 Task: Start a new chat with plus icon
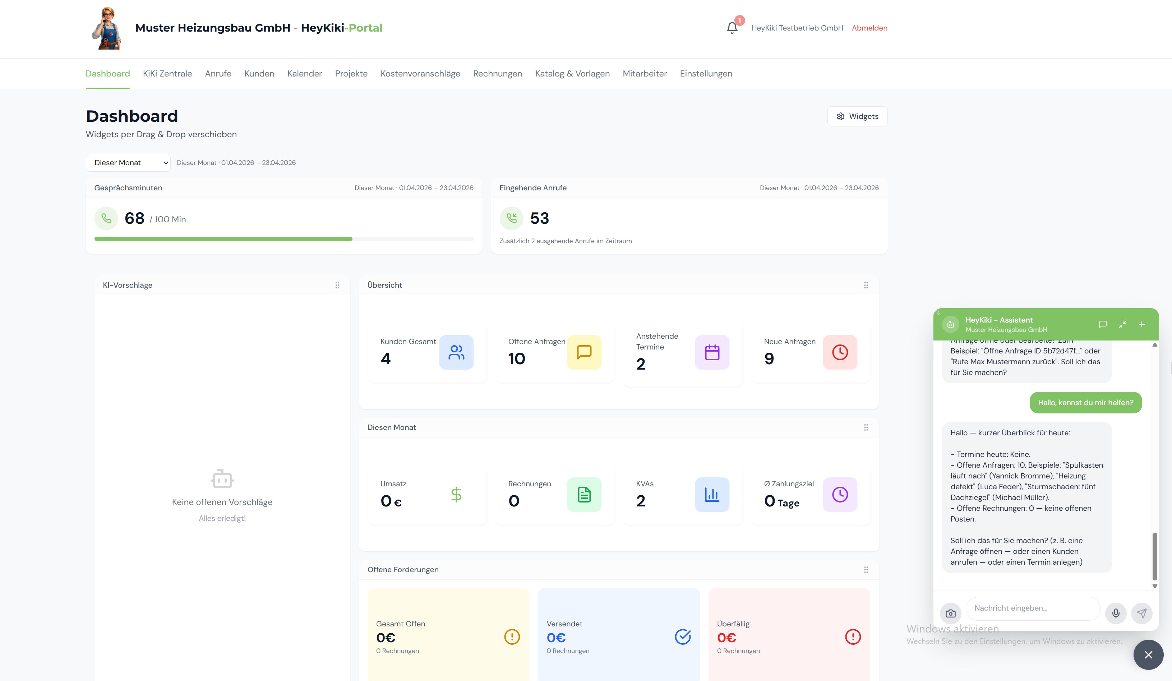point(1142,324)
